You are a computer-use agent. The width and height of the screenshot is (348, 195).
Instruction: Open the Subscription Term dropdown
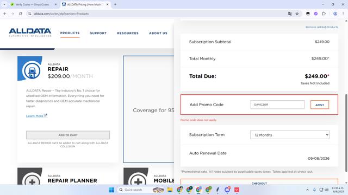(x=290, y=135)
